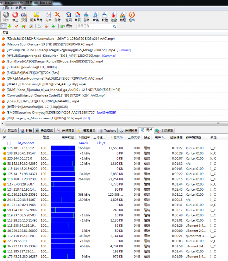Click the orange upload-only filter icon
228x261 pixels.
click(46, 26)
